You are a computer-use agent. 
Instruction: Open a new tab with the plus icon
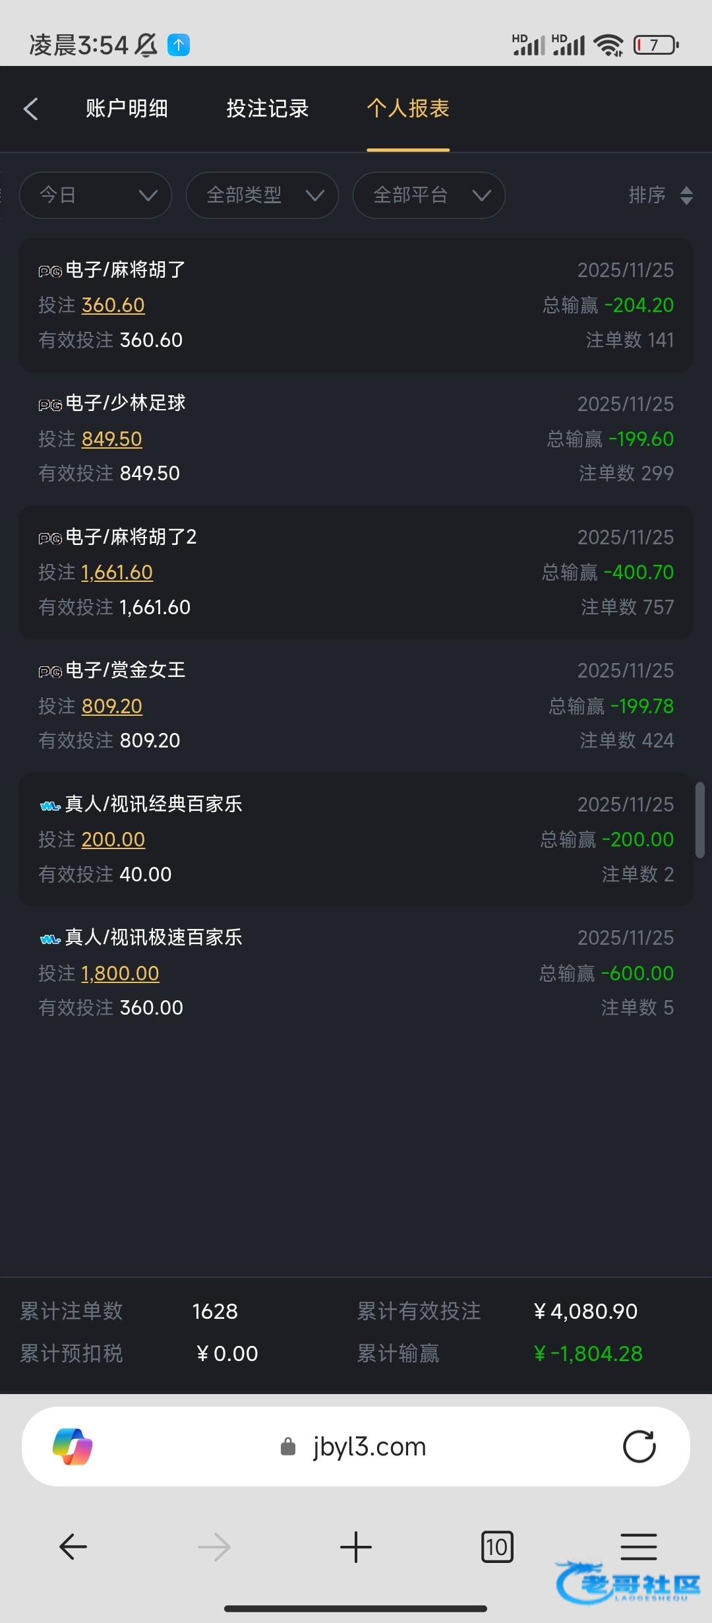(x=356, y=1546)
